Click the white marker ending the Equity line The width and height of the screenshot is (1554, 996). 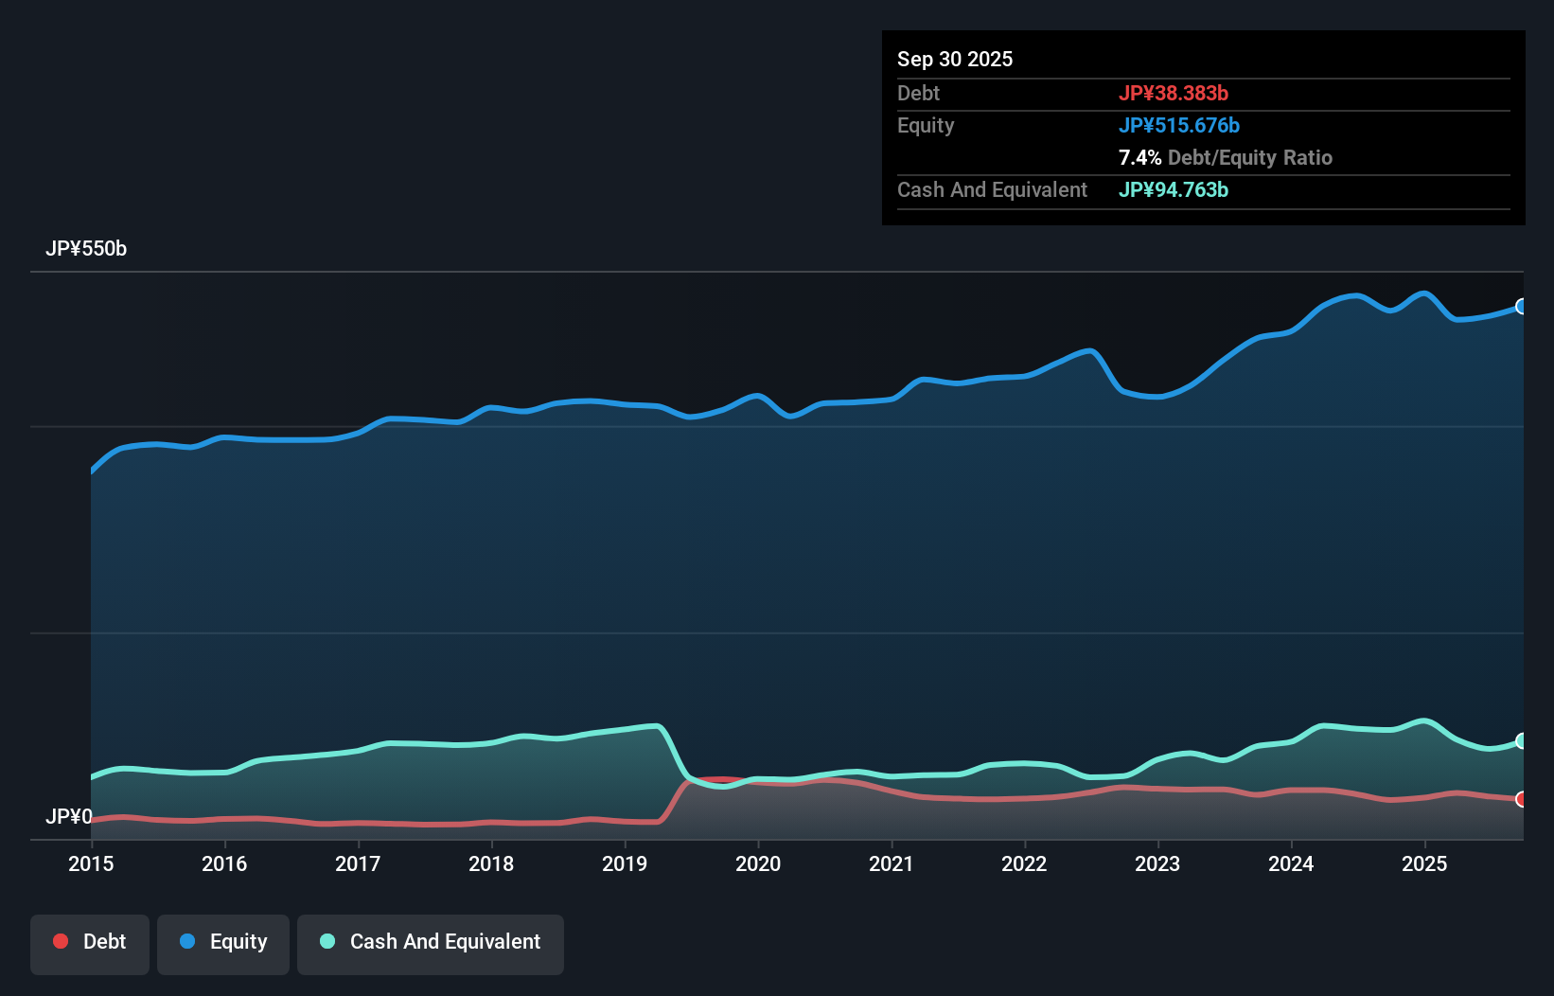click(1521, 306)
